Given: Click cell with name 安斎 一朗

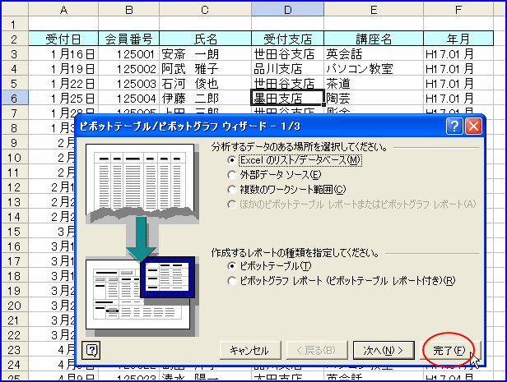Looking at the screenshot, I should pyautogui.click(x=205, y=54).
